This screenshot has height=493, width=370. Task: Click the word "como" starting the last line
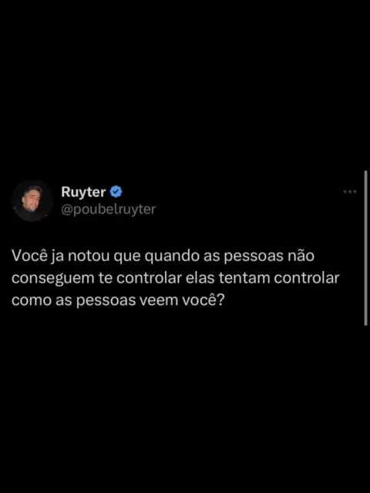click(x=32, y=300)
